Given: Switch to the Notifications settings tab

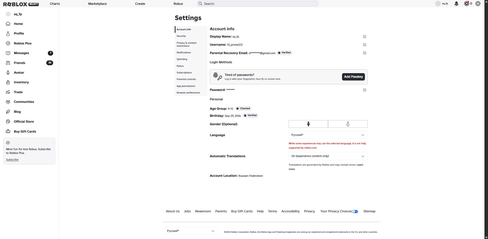Looking at the screenshot, I should (x=191, y=53).
